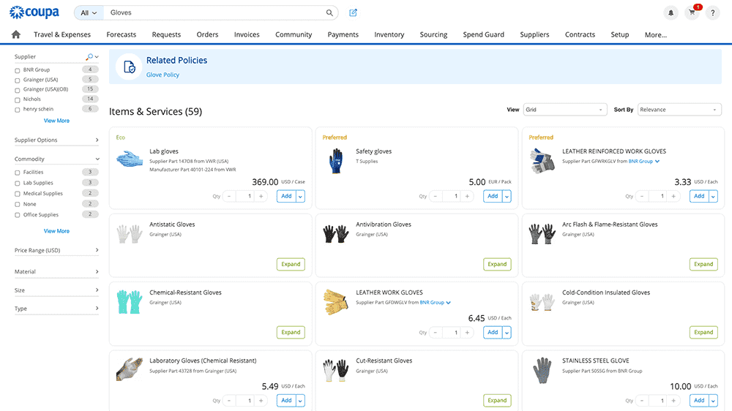Go to the Suppliers tab
Image resolution: width=732 pixels, height=411 pixels.
[x=534, y=34]
